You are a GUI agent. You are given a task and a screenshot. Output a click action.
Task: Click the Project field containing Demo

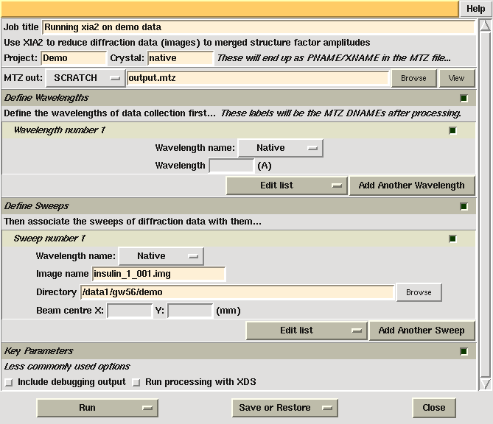74,58
